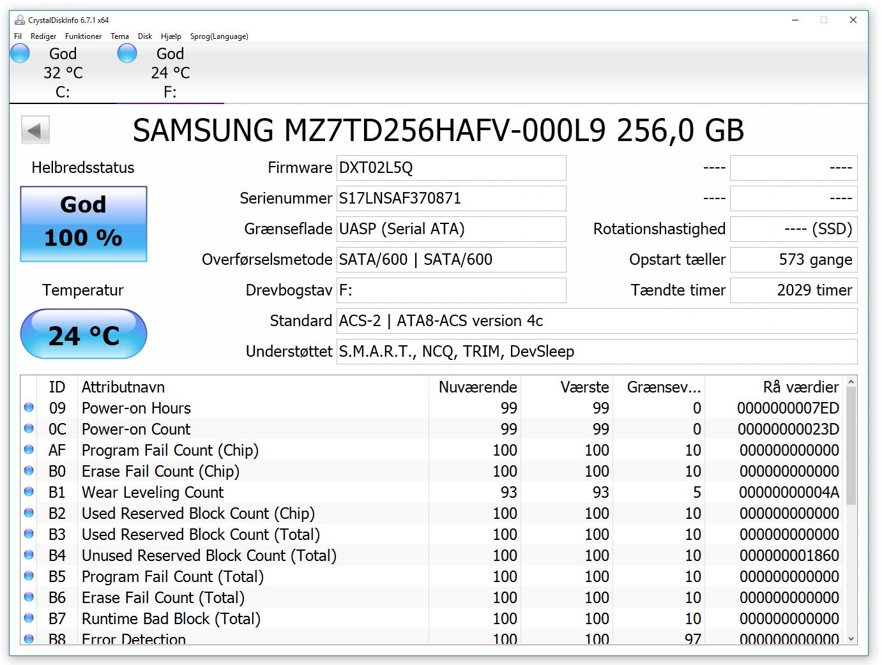Click the Grænseflade field UASP (Serial ATA)

point(452,229)
